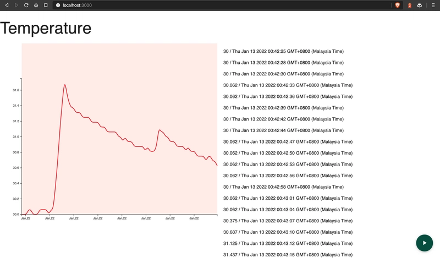Click the Temperature heading

point(46,28)
